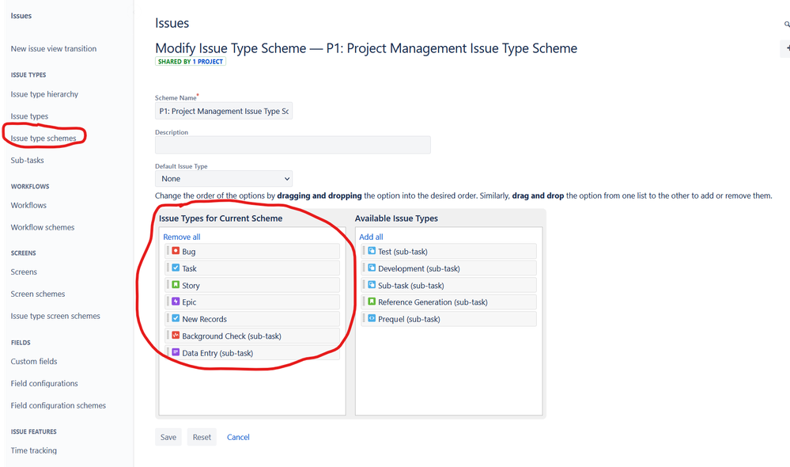Select the Background Check (sub-task) row text
Viewport: 790px width, 467px height.
point(232,336)
